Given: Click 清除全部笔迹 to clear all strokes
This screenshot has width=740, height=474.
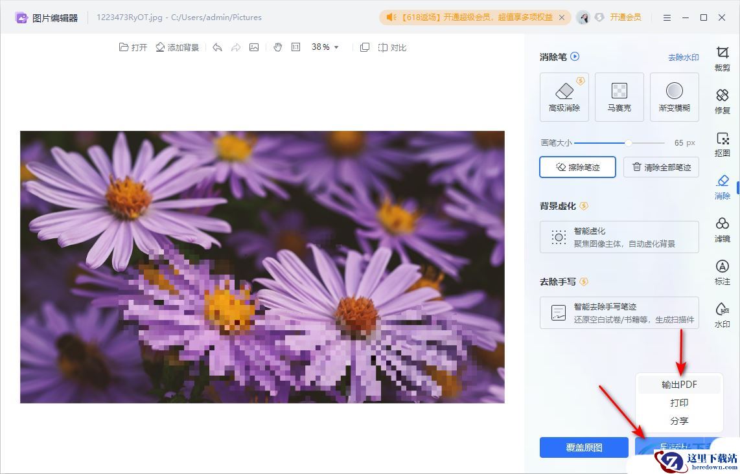Looking at the screenshot, I should tap(661, 167).
